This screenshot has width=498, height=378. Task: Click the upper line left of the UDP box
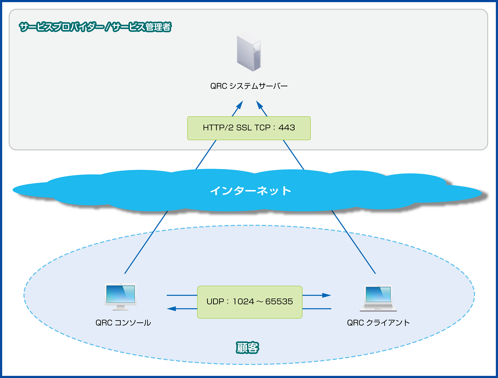pyautogui.click(x=182, y=295)
